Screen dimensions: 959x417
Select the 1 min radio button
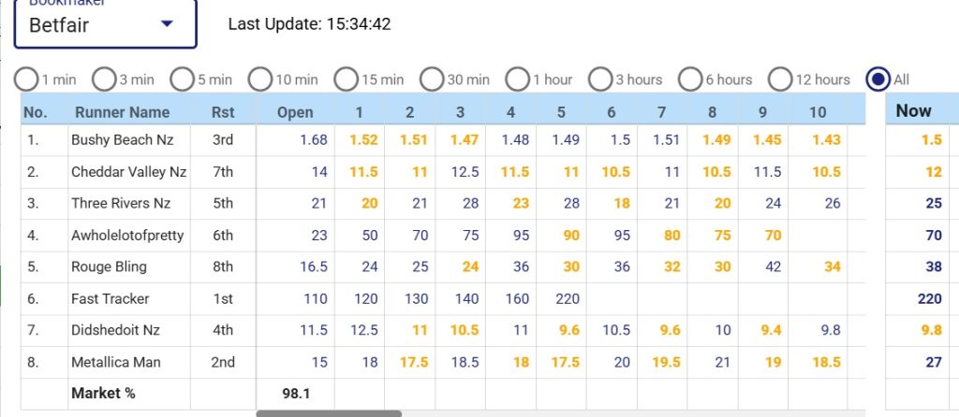click(x=27, y=79)
